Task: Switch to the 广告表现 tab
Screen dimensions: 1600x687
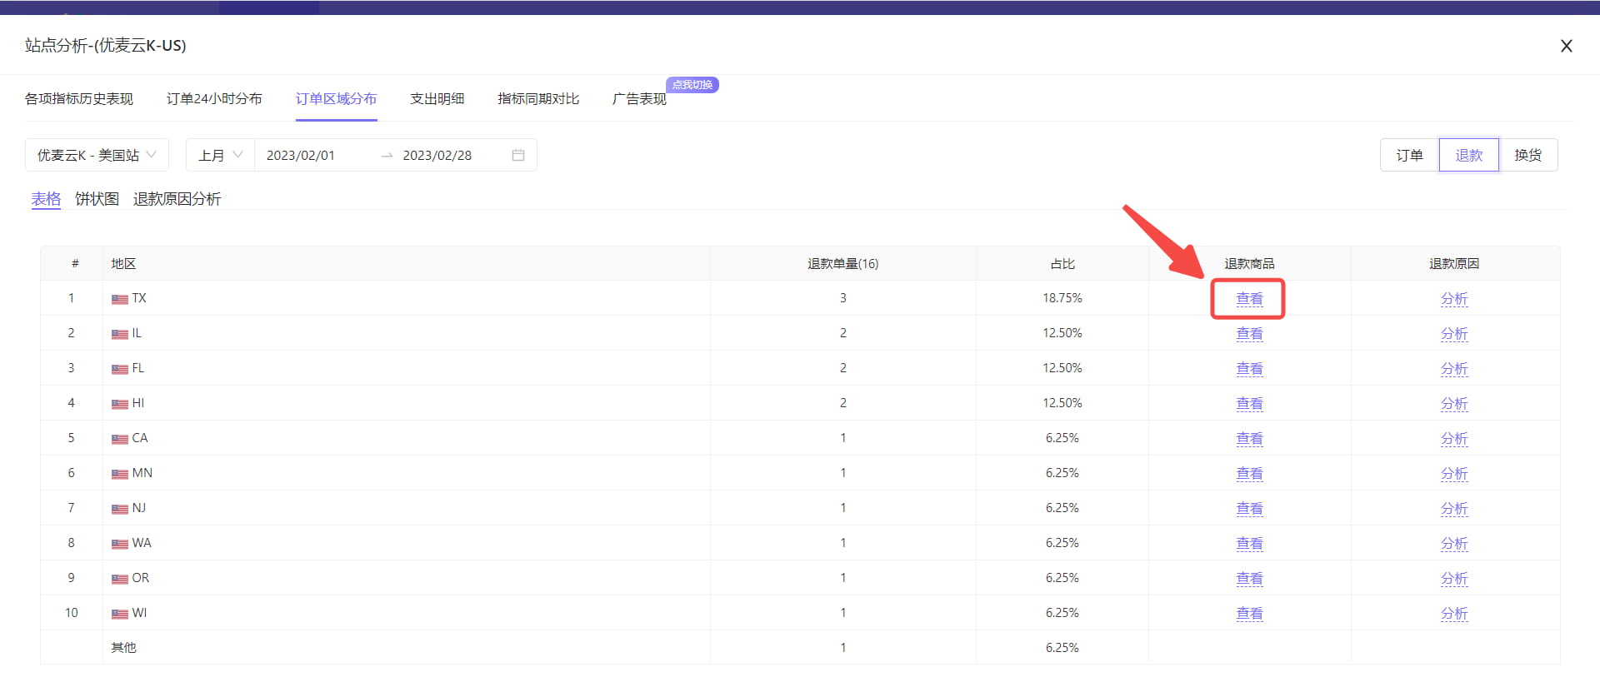Action: (x=639, y=98)
